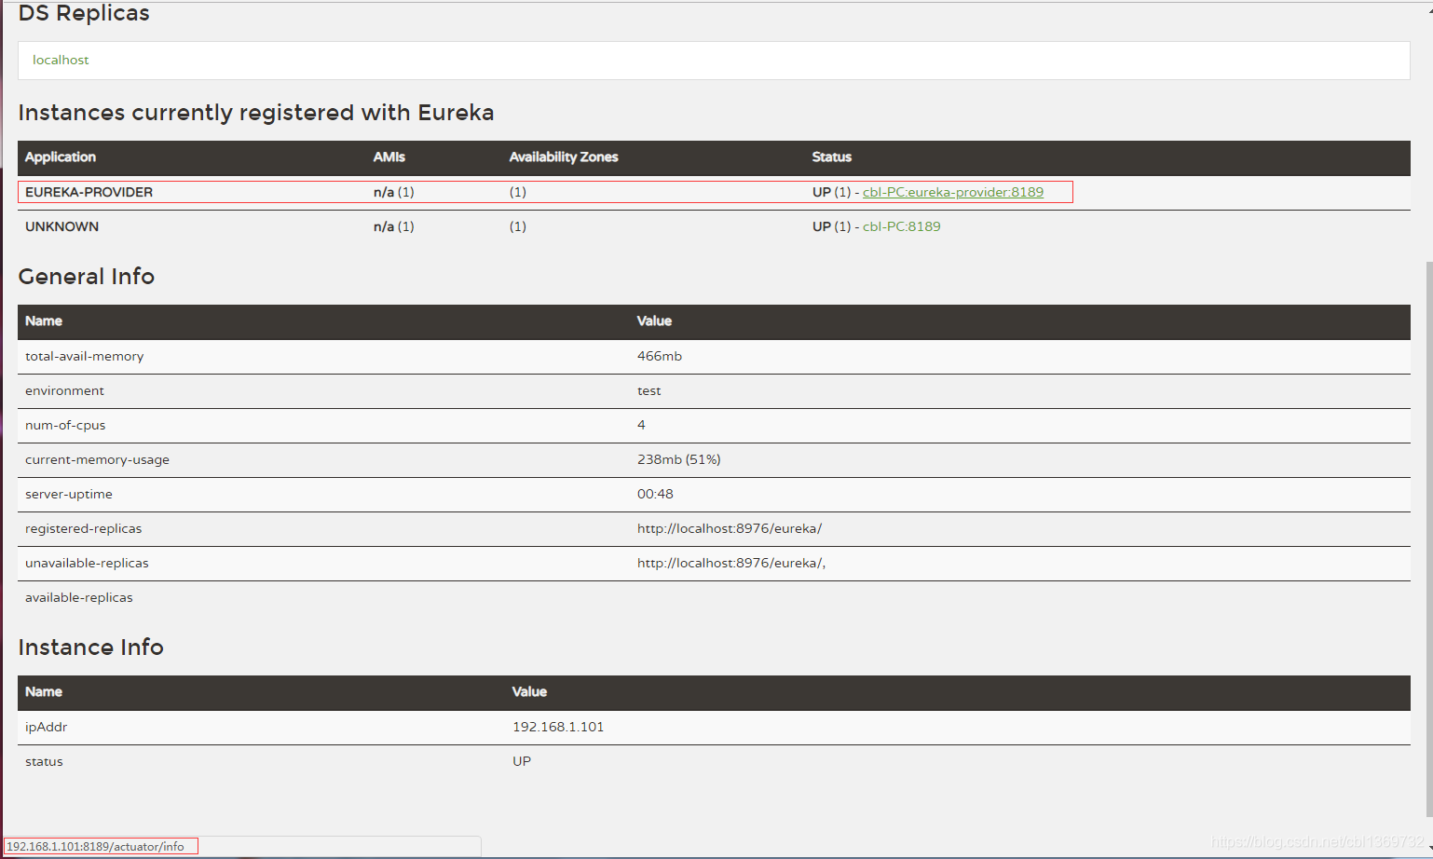Viewport: 1433px width, 859px height.
Task: Click the AMIs column header
Action: [x=389, y=157]
